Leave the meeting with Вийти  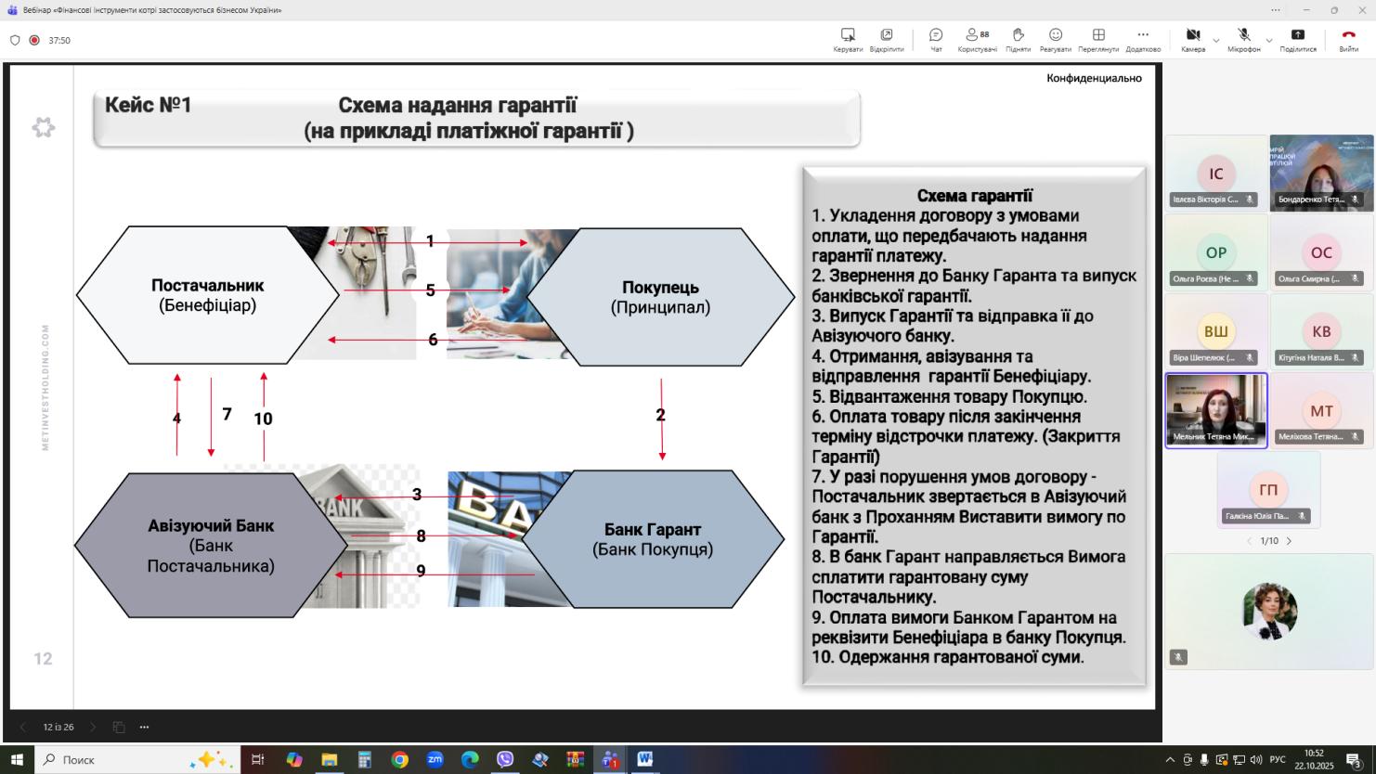pyautogui.click(x=1348, y=39)
